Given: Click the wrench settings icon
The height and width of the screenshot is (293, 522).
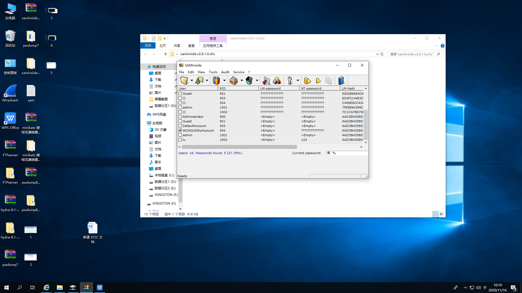Looking at the screenshot, I should [x=290, y=81].
